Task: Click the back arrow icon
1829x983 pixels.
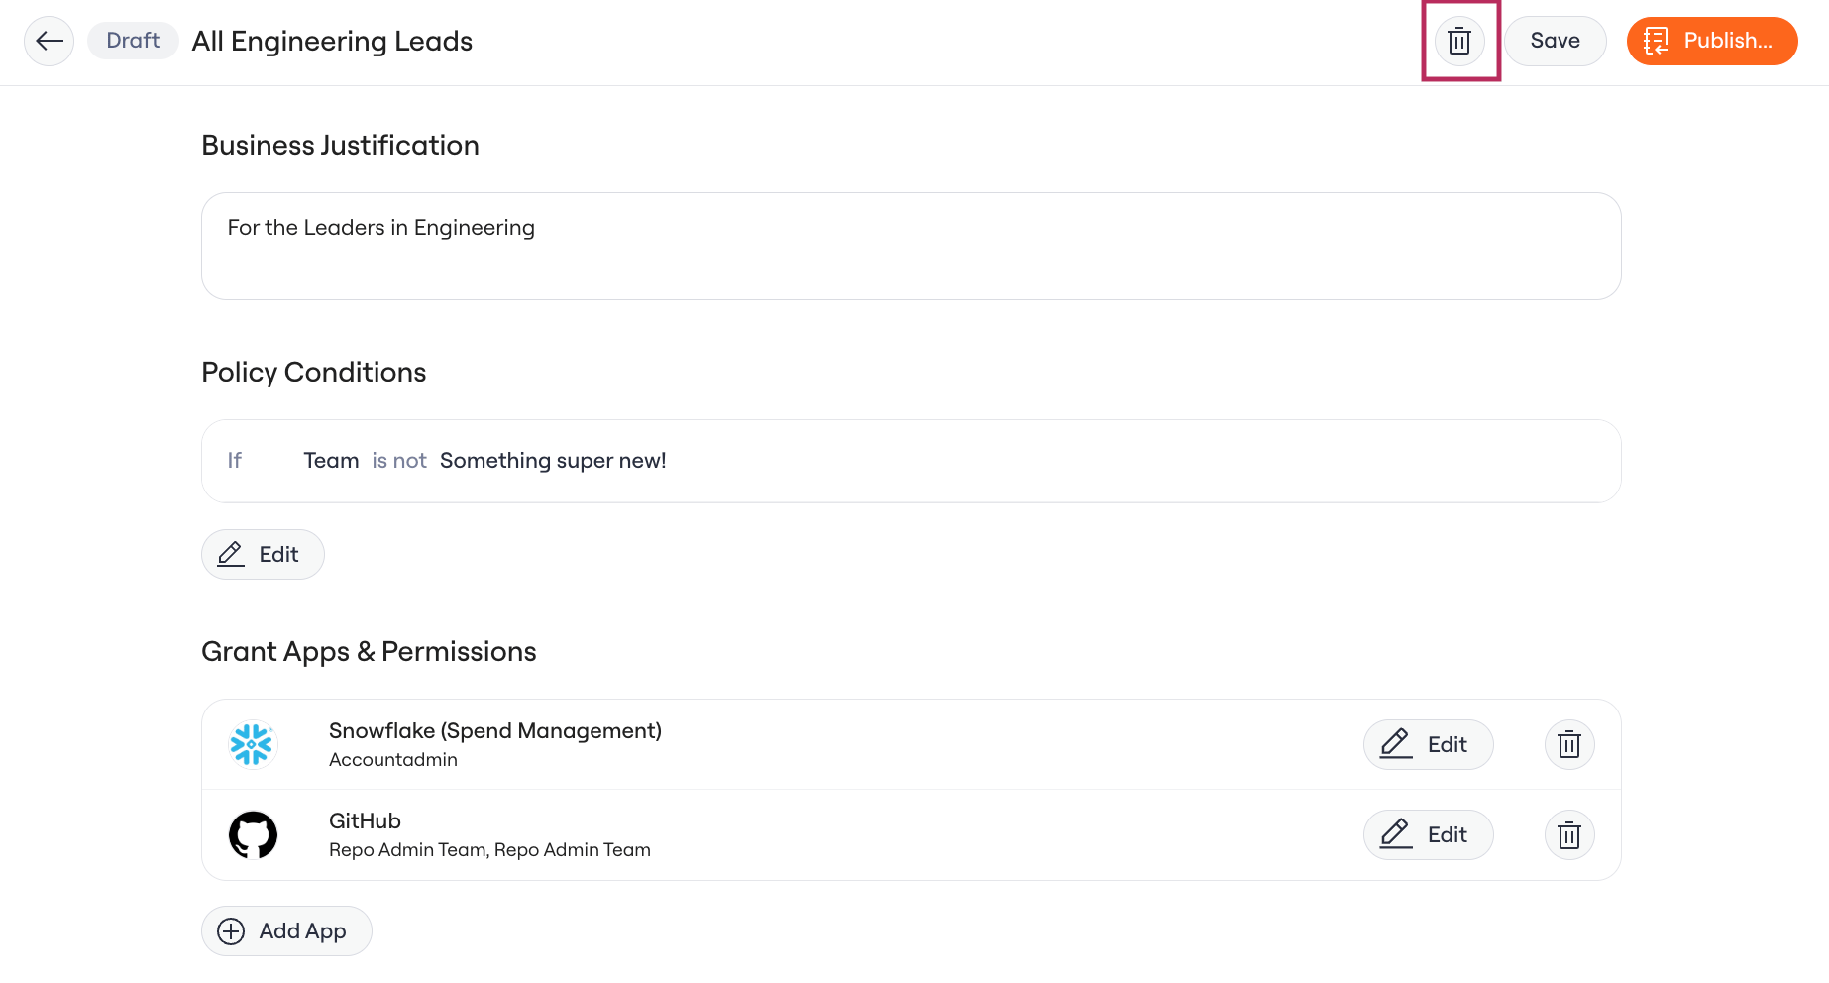Action: (50, 41)
